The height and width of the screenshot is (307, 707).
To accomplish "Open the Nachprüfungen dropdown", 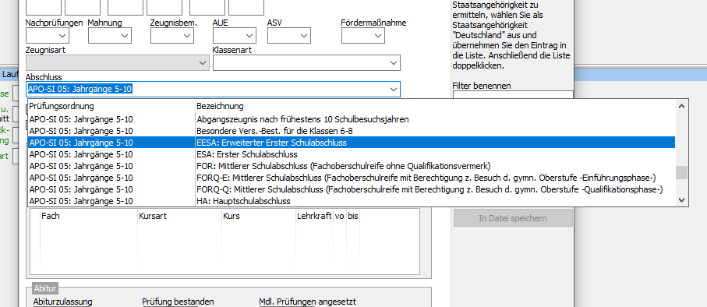I will click(x=48, y=36).
